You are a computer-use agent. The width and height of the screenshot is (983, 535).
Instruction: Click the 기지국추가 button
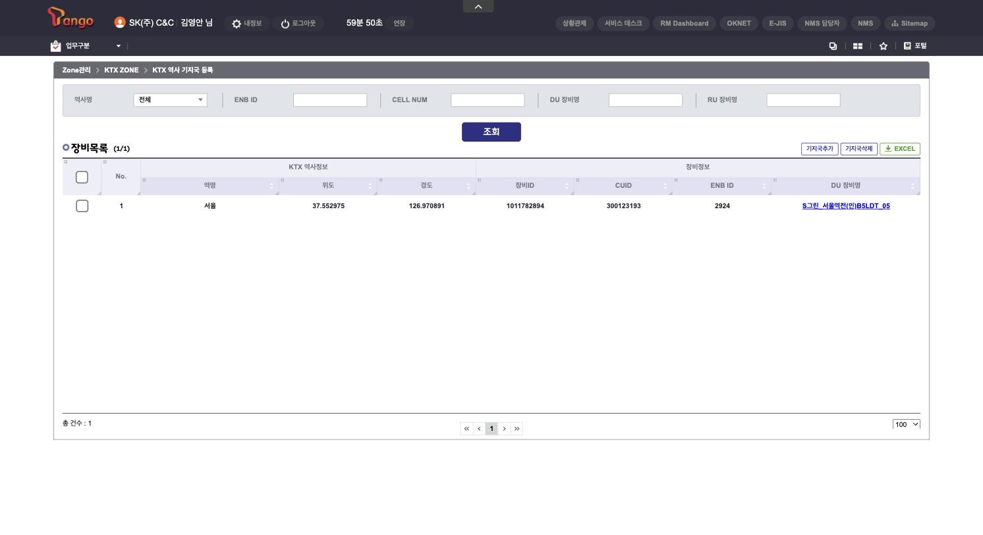tap(820, 149)
